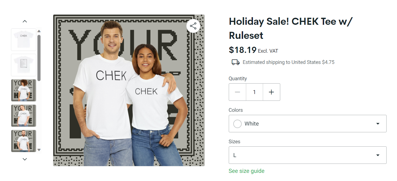
Task: Click the down chevron below thumbnails
Action: [25, 159]
